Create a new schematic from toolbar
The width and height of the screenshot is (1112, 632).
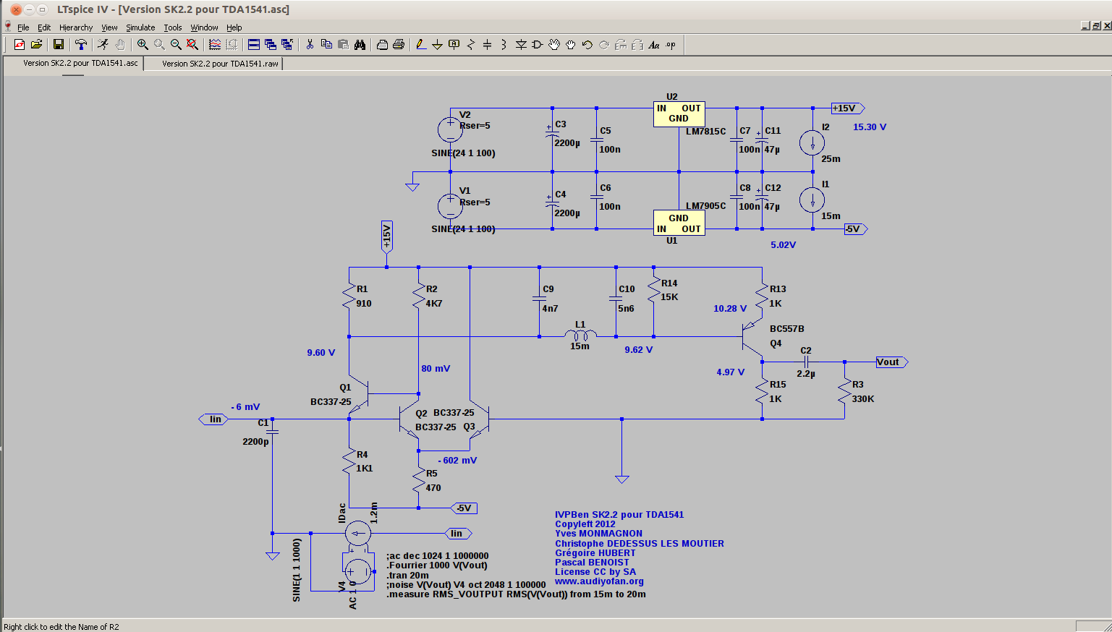coord(20,44)
